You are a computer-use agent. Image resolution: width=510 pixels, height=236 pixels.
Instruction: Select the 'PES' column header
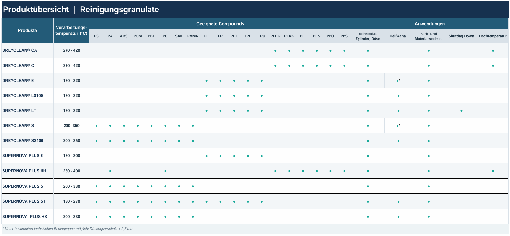click(x=316, y=36)
